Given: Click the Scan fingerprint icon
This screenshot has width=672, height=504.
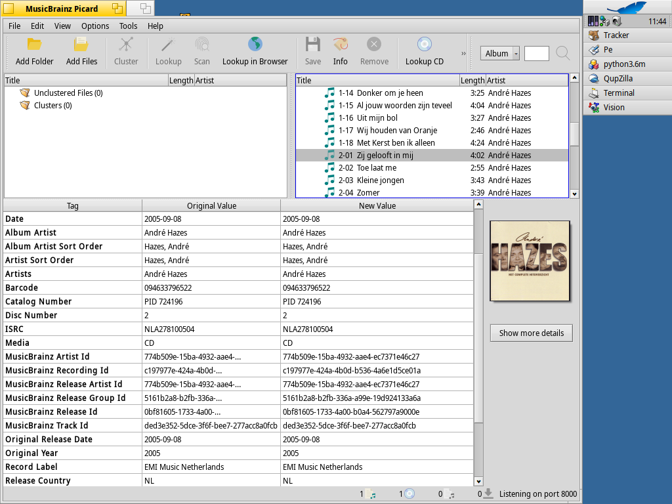Looking at the screenshot, I should pos(202,45).
